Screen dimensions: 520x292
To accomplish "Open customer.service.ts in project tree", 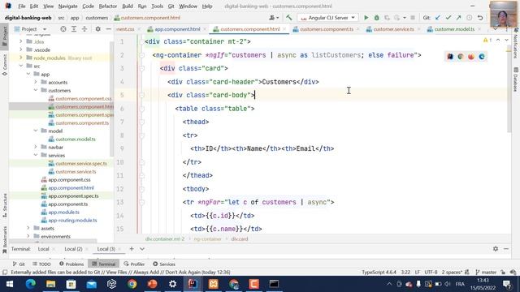I will point(76,171).
